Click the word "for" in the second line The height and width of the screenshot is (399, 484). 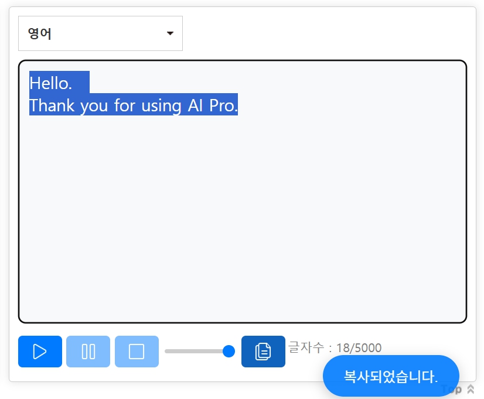pyautogui.click(x=125, y=105)
